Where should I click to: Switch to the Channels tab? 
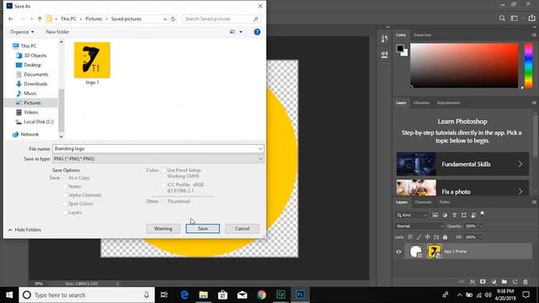423,202
